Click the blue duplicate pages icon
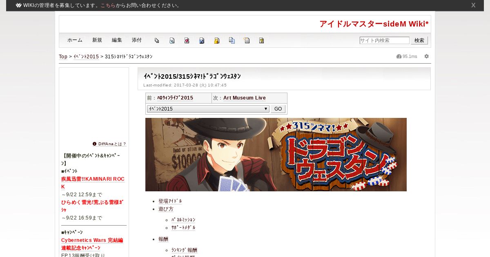This screenshot has height=257, width=490. tap(232, 40)
